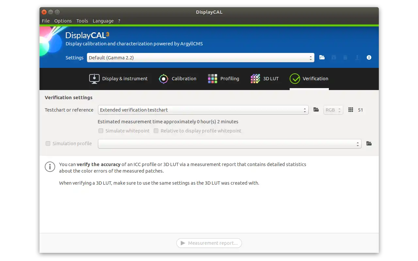Expand the Settings dropdown showing Default (Gamma 2.2)
This screenshot has height=261, width=418.
point(201,58)
